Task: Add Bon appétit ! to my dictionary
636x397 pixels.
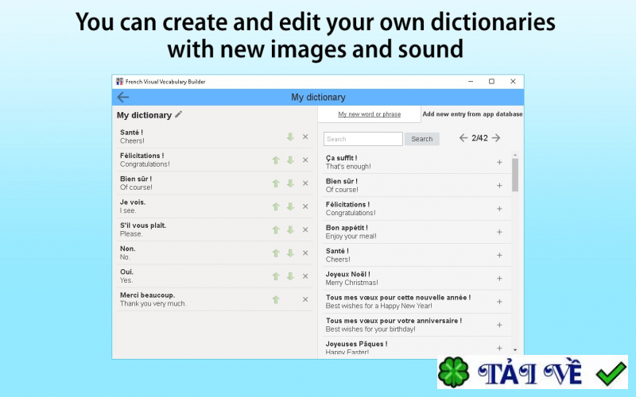Action: click(x=500, y=232)
